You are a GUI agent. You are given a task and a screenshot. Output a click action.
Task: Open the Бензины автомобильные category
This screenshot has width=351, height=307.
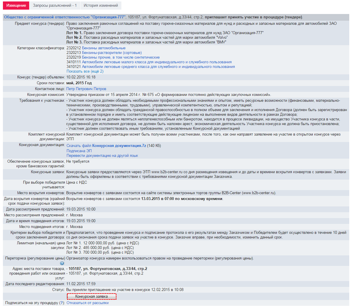point(104,48)
